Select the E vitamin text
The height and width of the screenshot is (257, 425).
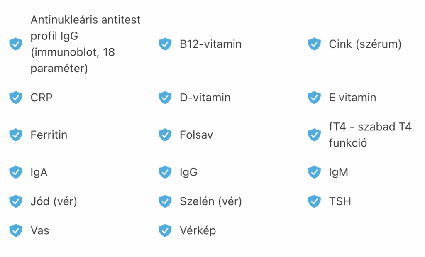pyautogui.click(x=352, y=98)
